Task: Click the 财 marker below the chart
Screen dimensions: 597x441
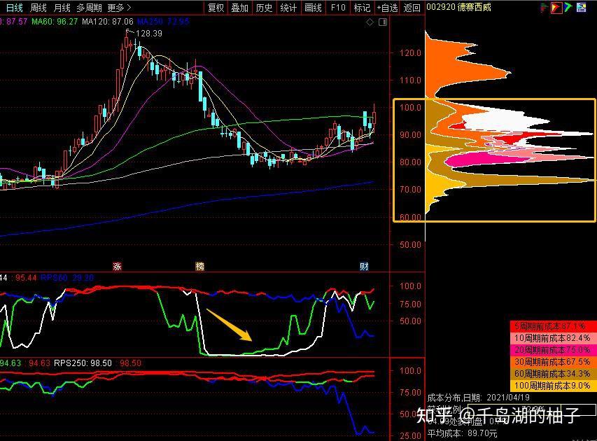Action: (x=364, y=266)
